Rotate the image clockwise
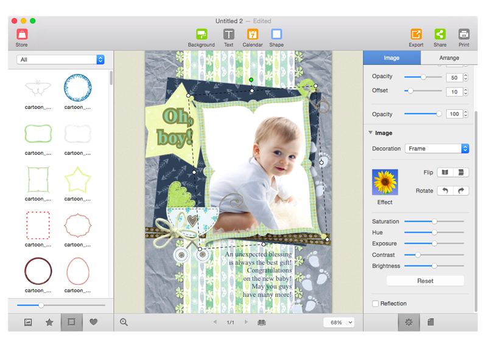Viewport: 487px width, 348px height. point(461,191)
